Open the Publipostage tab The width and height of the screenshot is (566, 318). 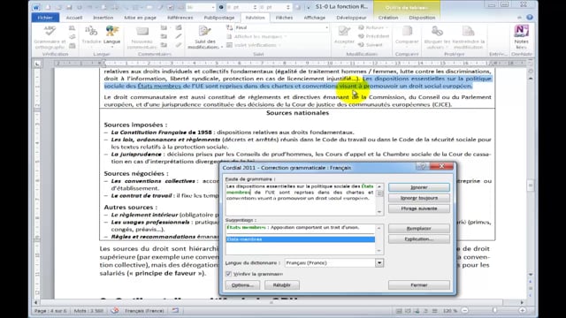218,18
